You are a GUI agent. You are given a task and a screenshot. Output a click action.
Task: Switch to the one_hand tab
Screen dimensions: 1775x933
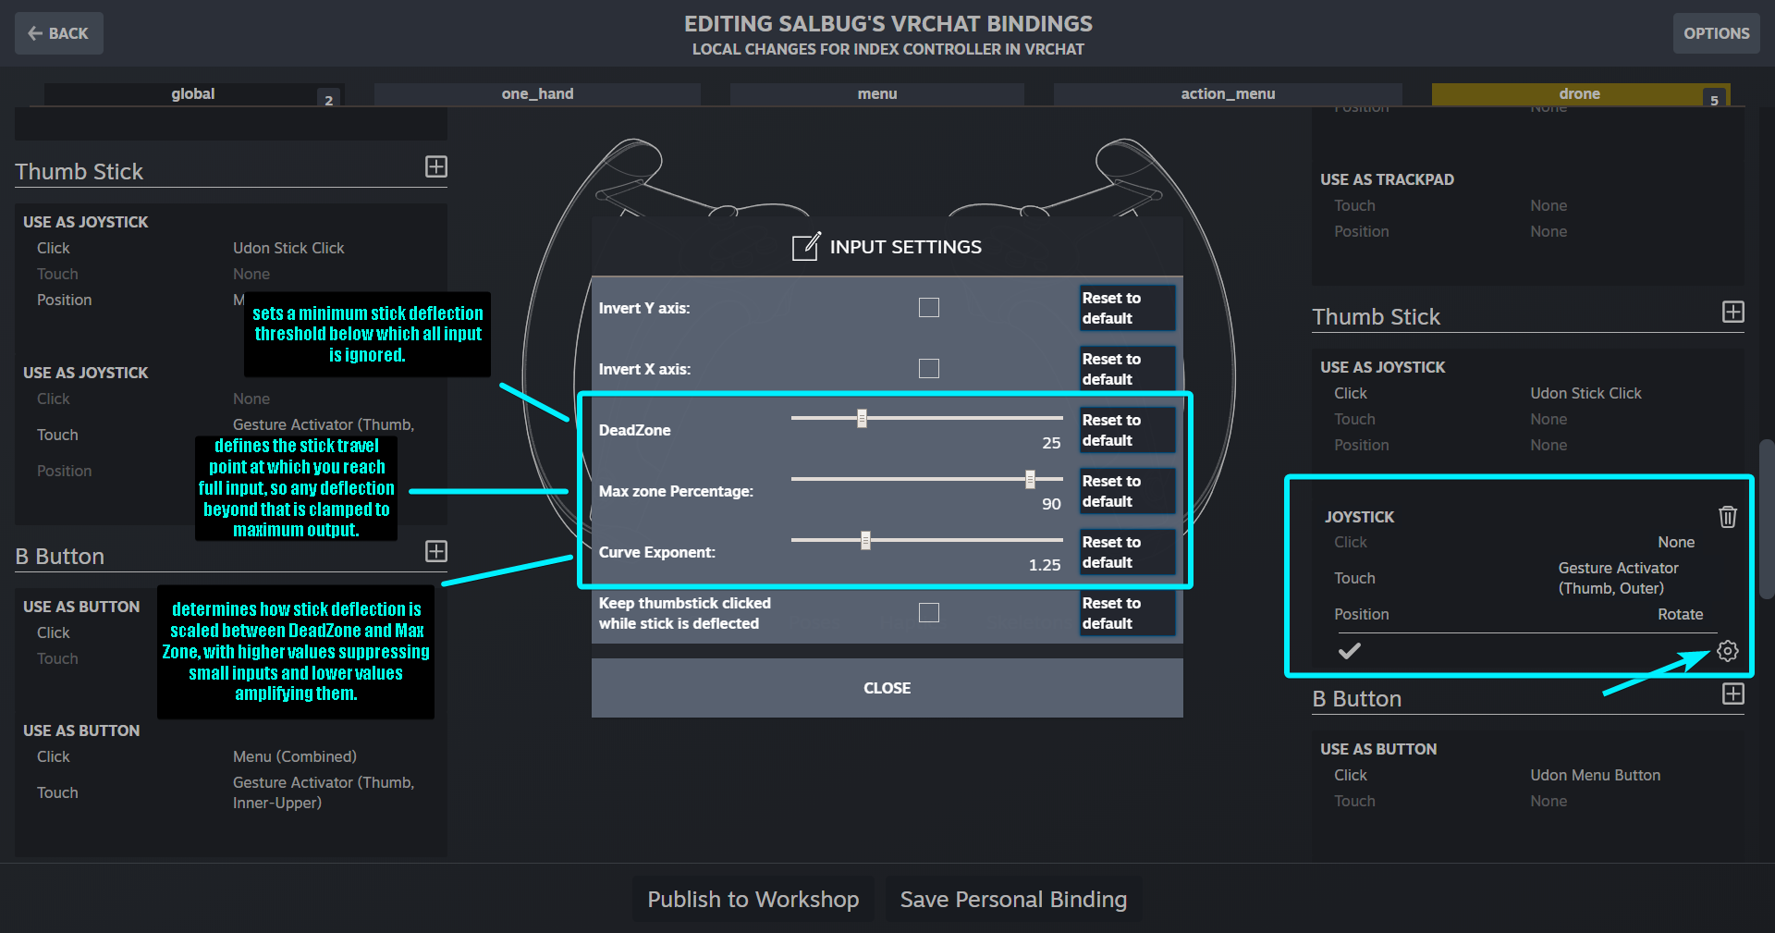pos(537,94)
